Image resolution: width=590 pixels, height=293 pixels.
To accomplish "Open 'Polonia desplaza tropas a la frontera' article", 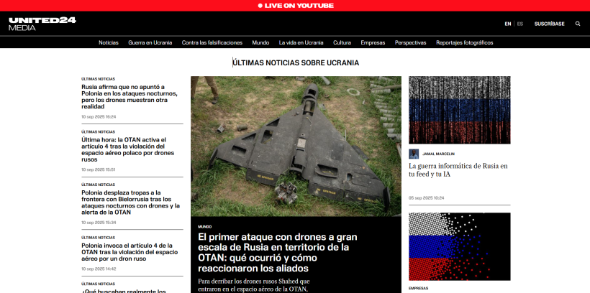I will [130, 203].
